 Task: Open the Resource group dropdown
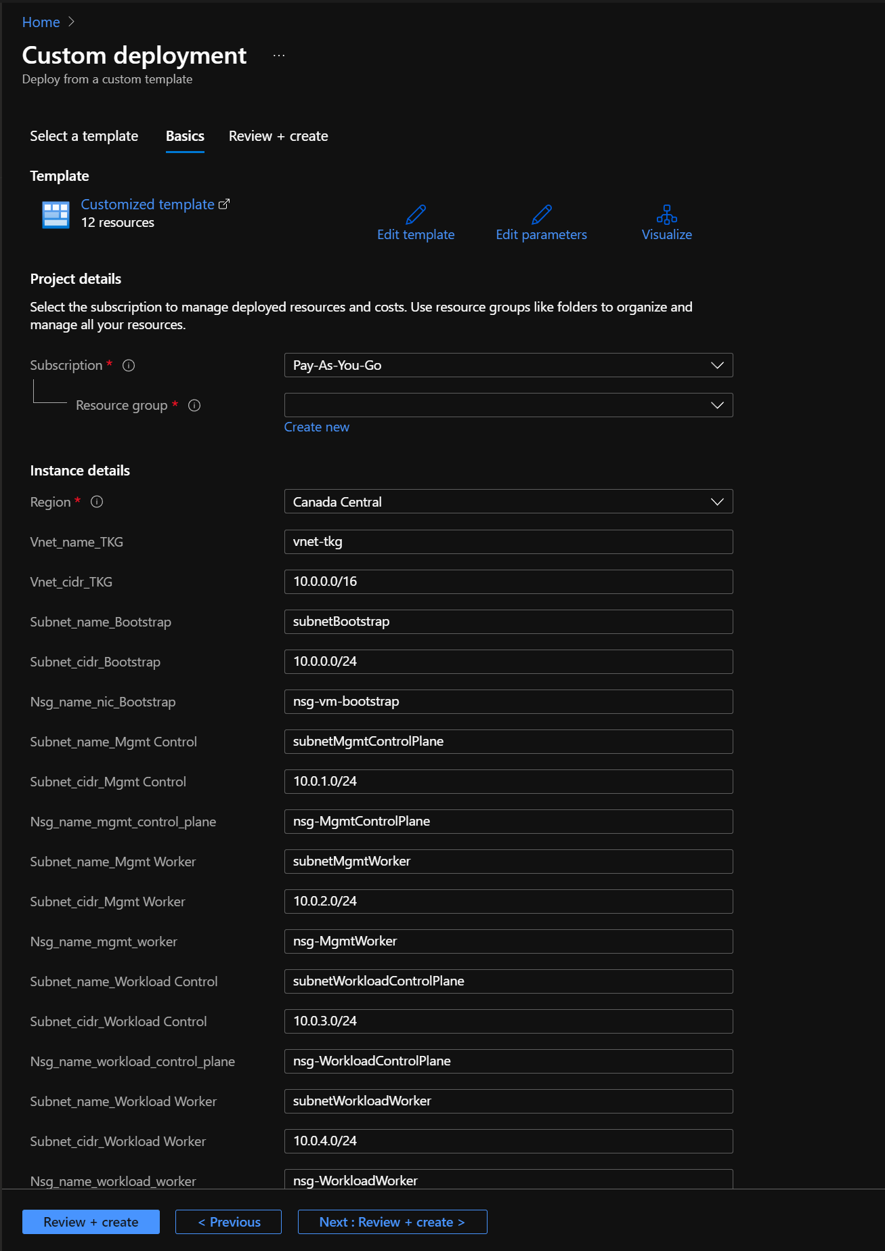pyautogui.click(x=509, y=405)
